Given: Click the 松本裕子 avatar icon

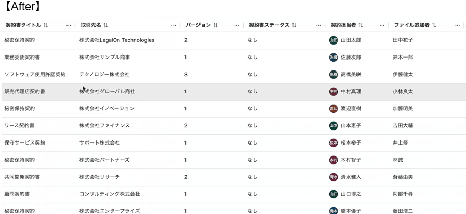Looking at the screenshot, I should pos(334,143).
